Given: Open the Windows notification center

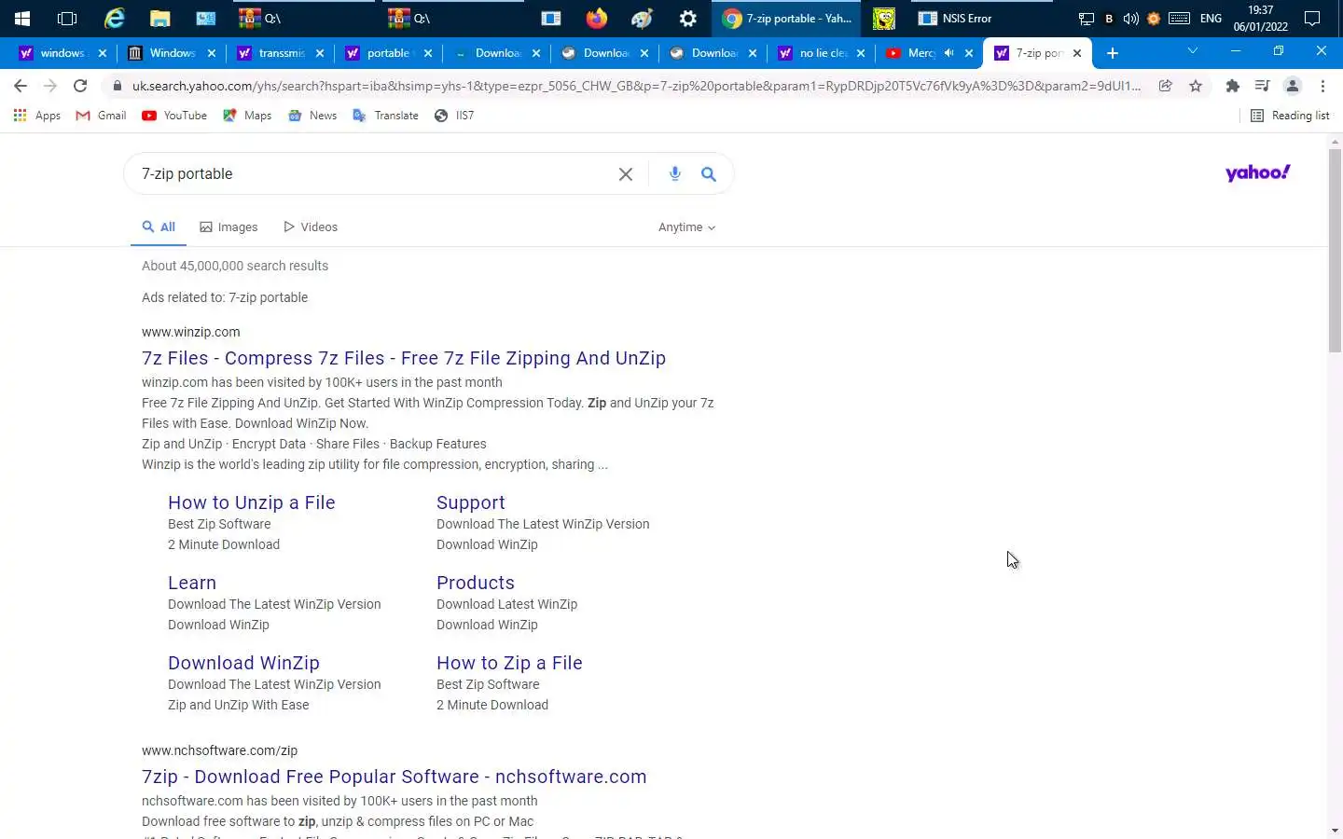Looking at the screenshot, I should coord(1311,19).
